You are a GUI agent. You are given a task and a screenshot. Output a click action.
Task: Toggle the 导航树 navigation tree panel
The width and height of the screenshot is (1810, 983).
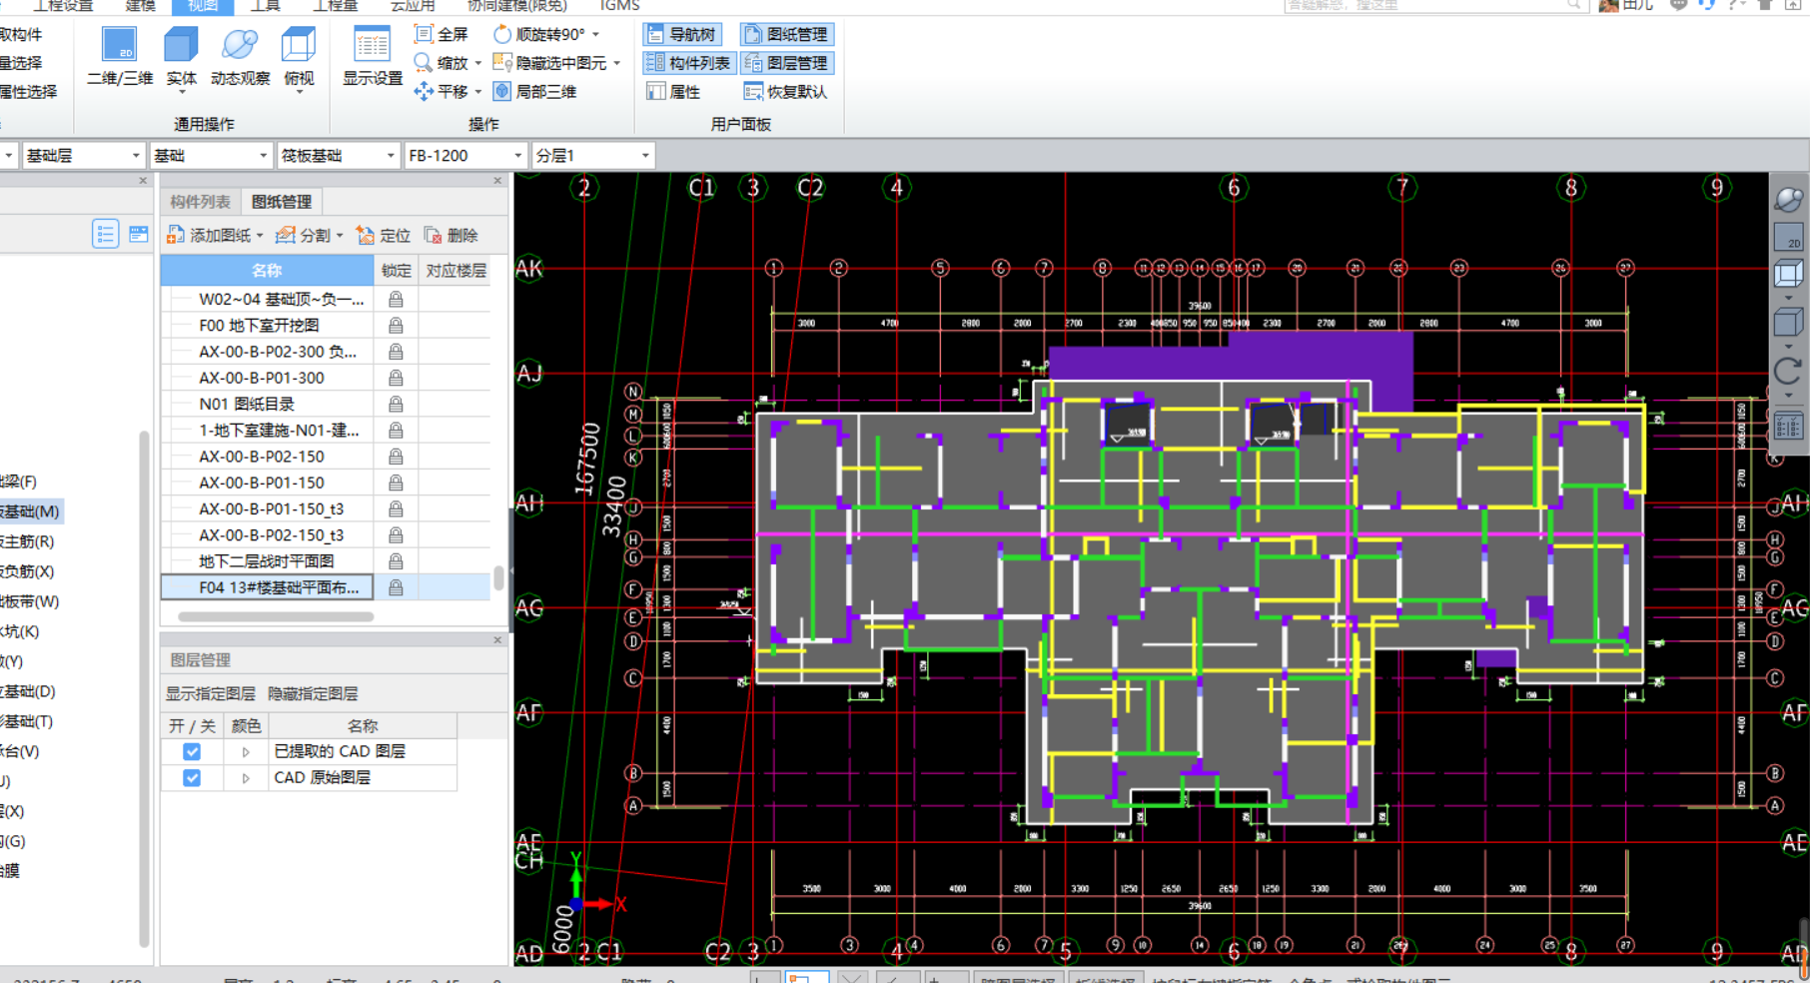point(681,34)
